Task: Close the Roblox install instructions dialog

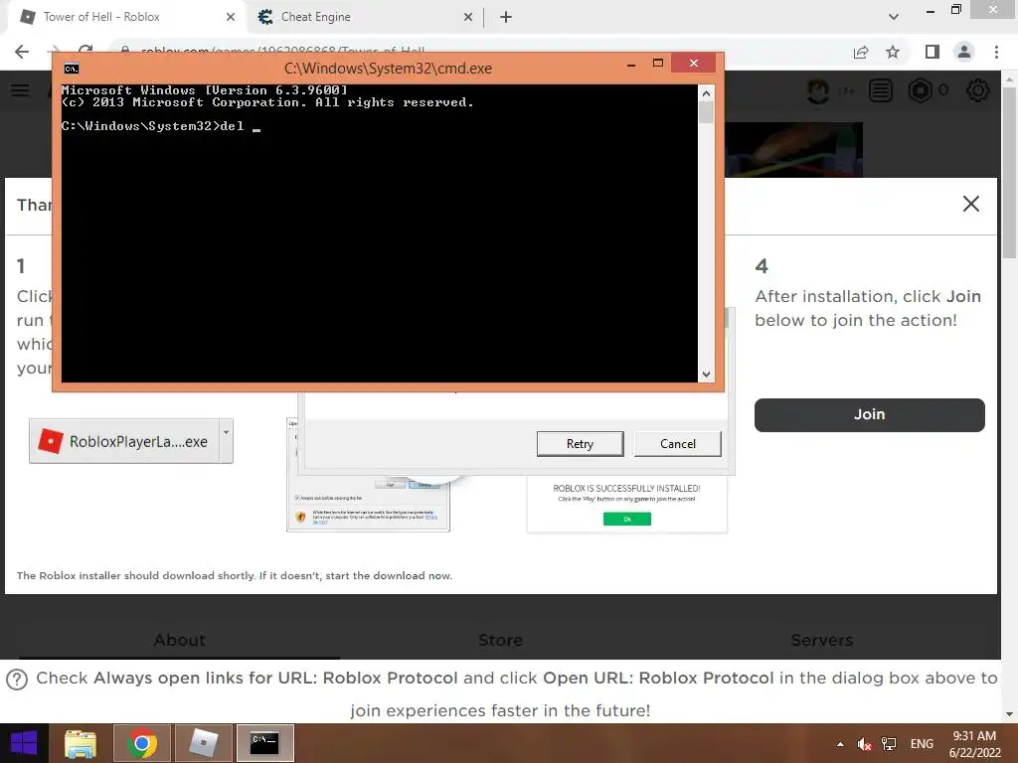Action: point(970,204)
